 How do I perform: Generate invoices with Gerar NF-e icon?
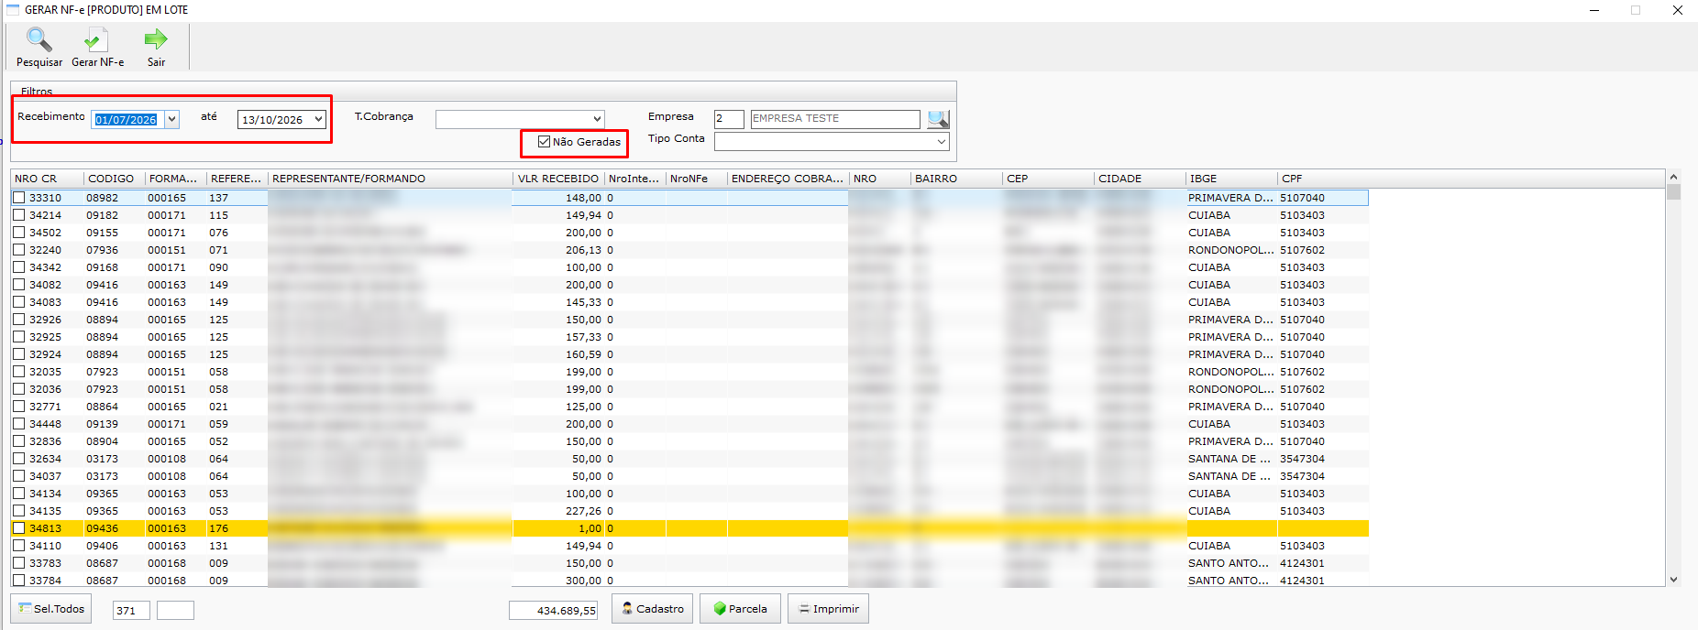tap(95, 40)
